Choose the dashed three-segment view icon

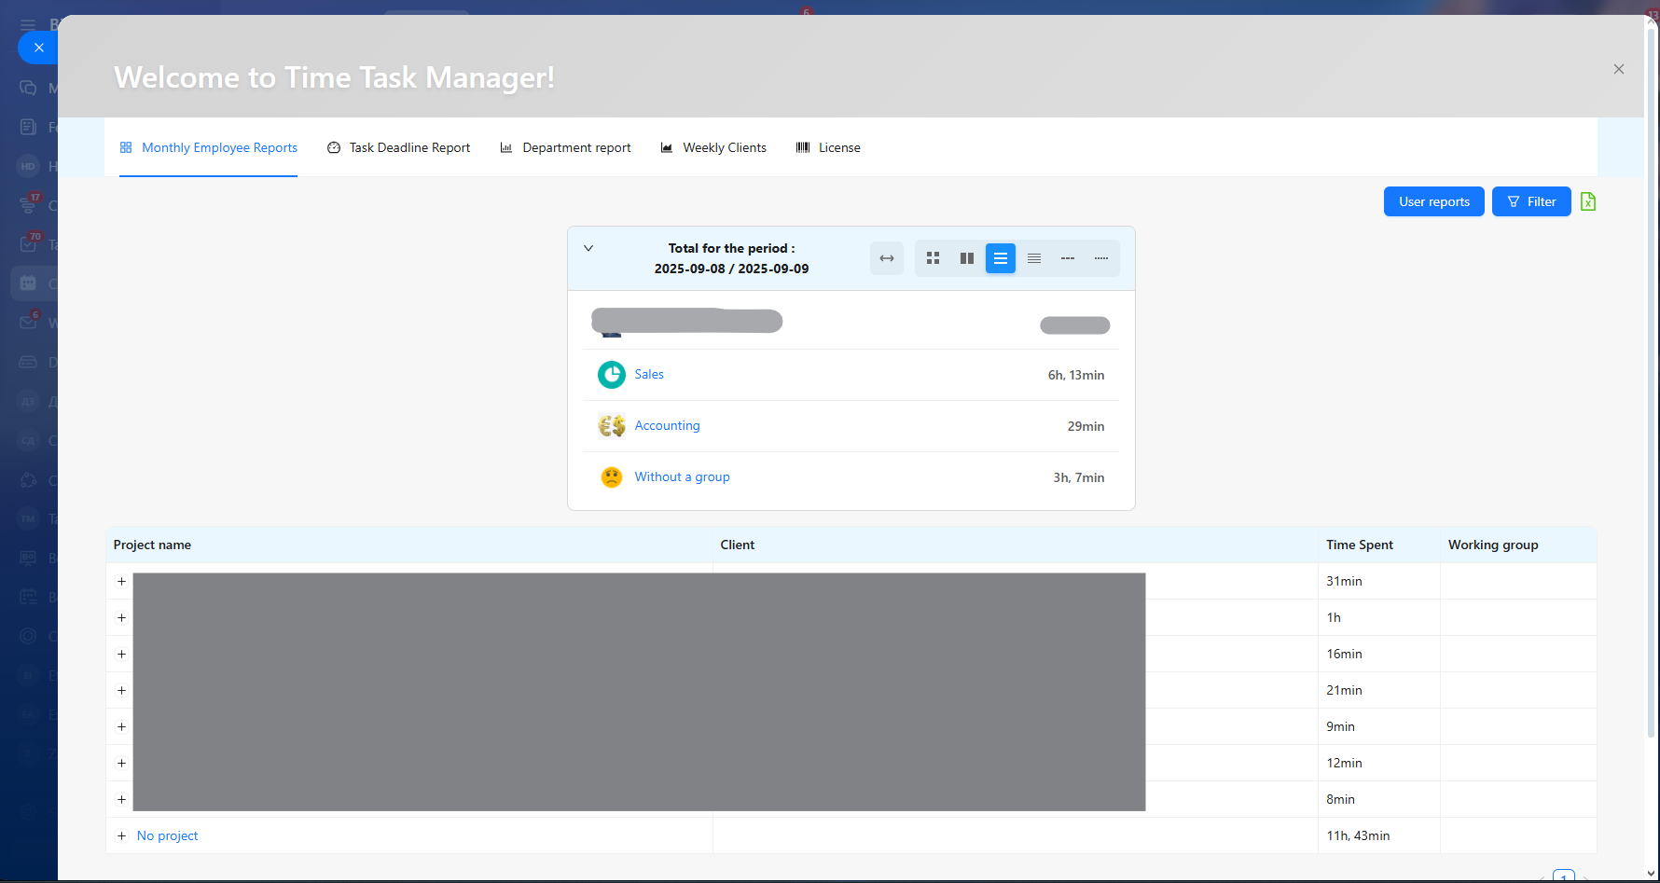[1067, 258]
